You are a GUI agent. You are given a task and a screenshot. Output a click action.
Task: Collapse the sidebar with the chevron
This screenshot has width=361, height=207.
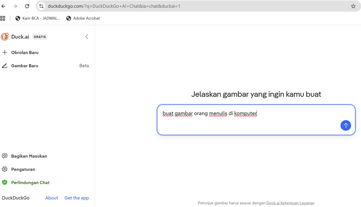point(87,36)
